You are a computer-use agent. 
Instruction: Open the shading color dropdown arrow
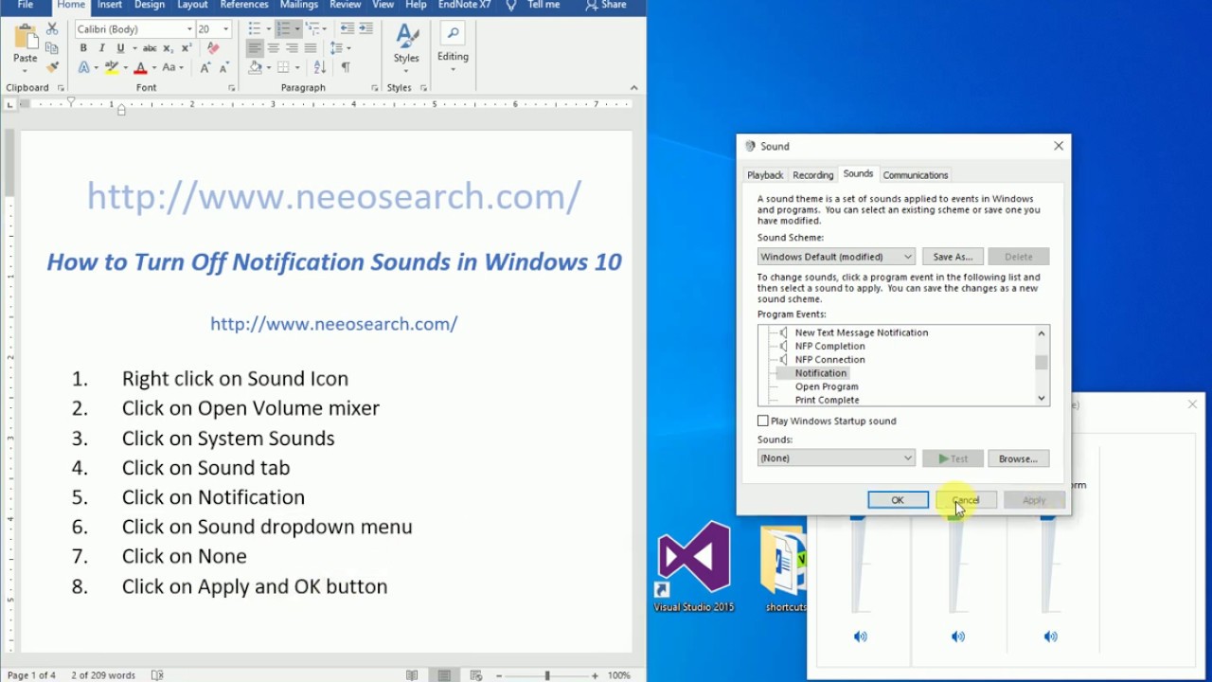268,67
